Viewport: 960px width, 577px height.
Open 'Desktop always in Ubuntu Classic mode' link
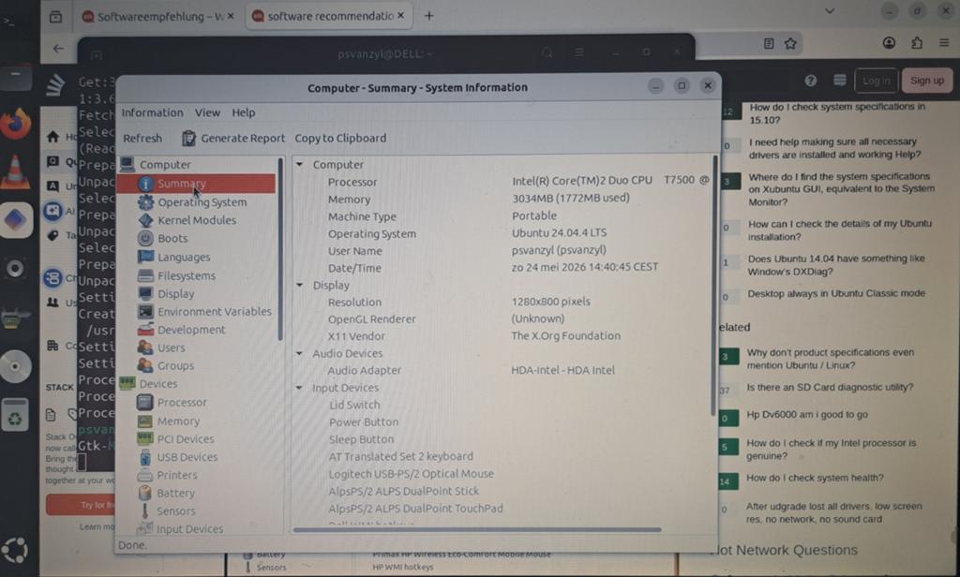point(836,294)
